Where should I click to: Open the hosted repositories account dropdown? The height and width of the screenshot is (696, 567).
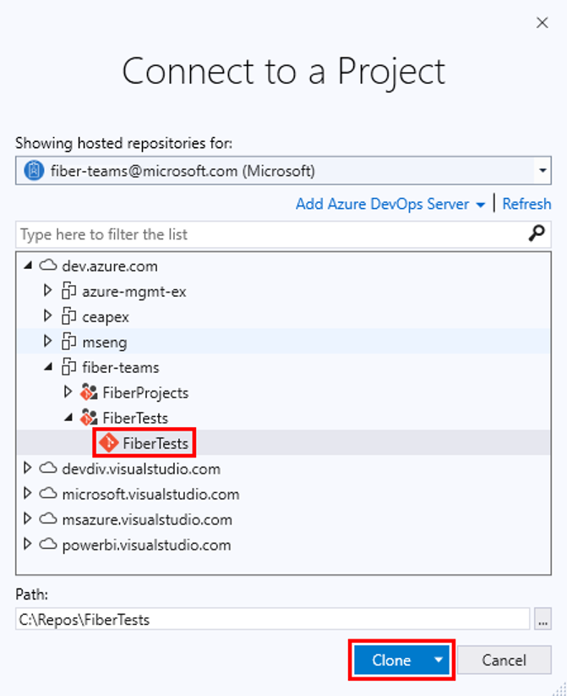542,171
